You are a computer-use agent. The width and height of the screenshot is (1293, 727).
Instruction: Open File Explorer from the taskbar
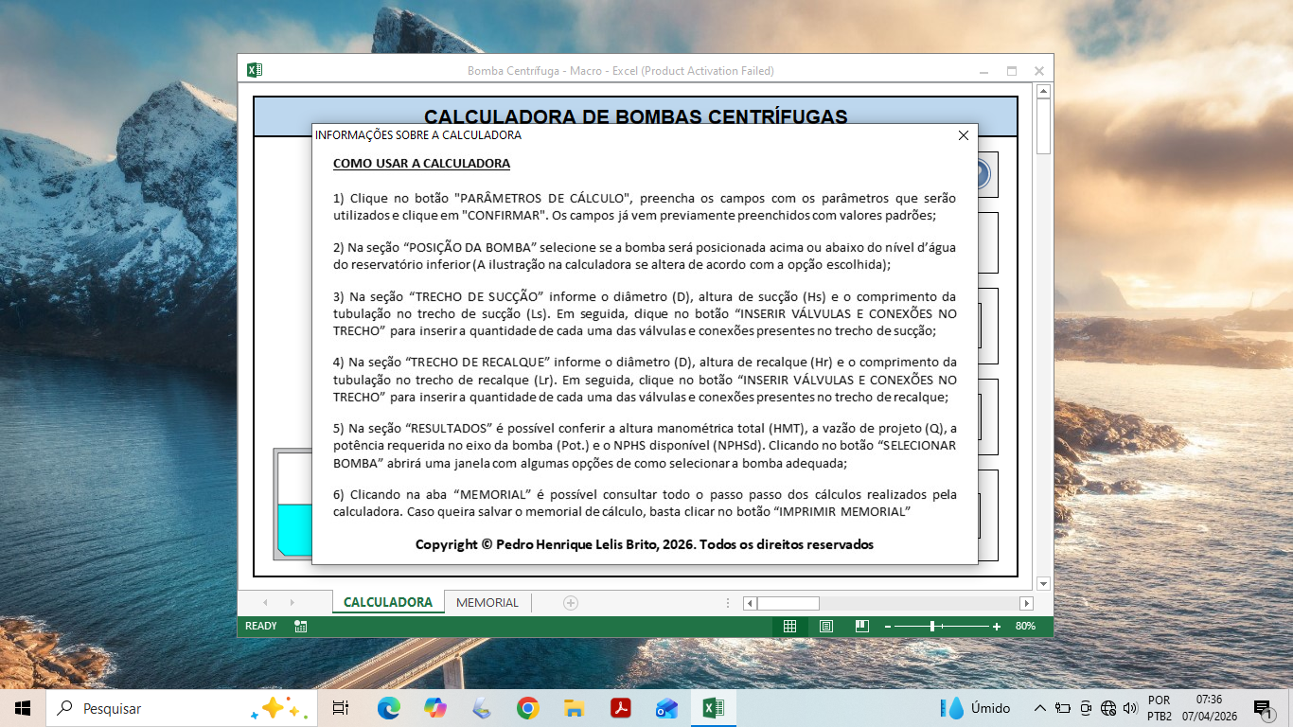pyautogui.click(x=574, y=707)
